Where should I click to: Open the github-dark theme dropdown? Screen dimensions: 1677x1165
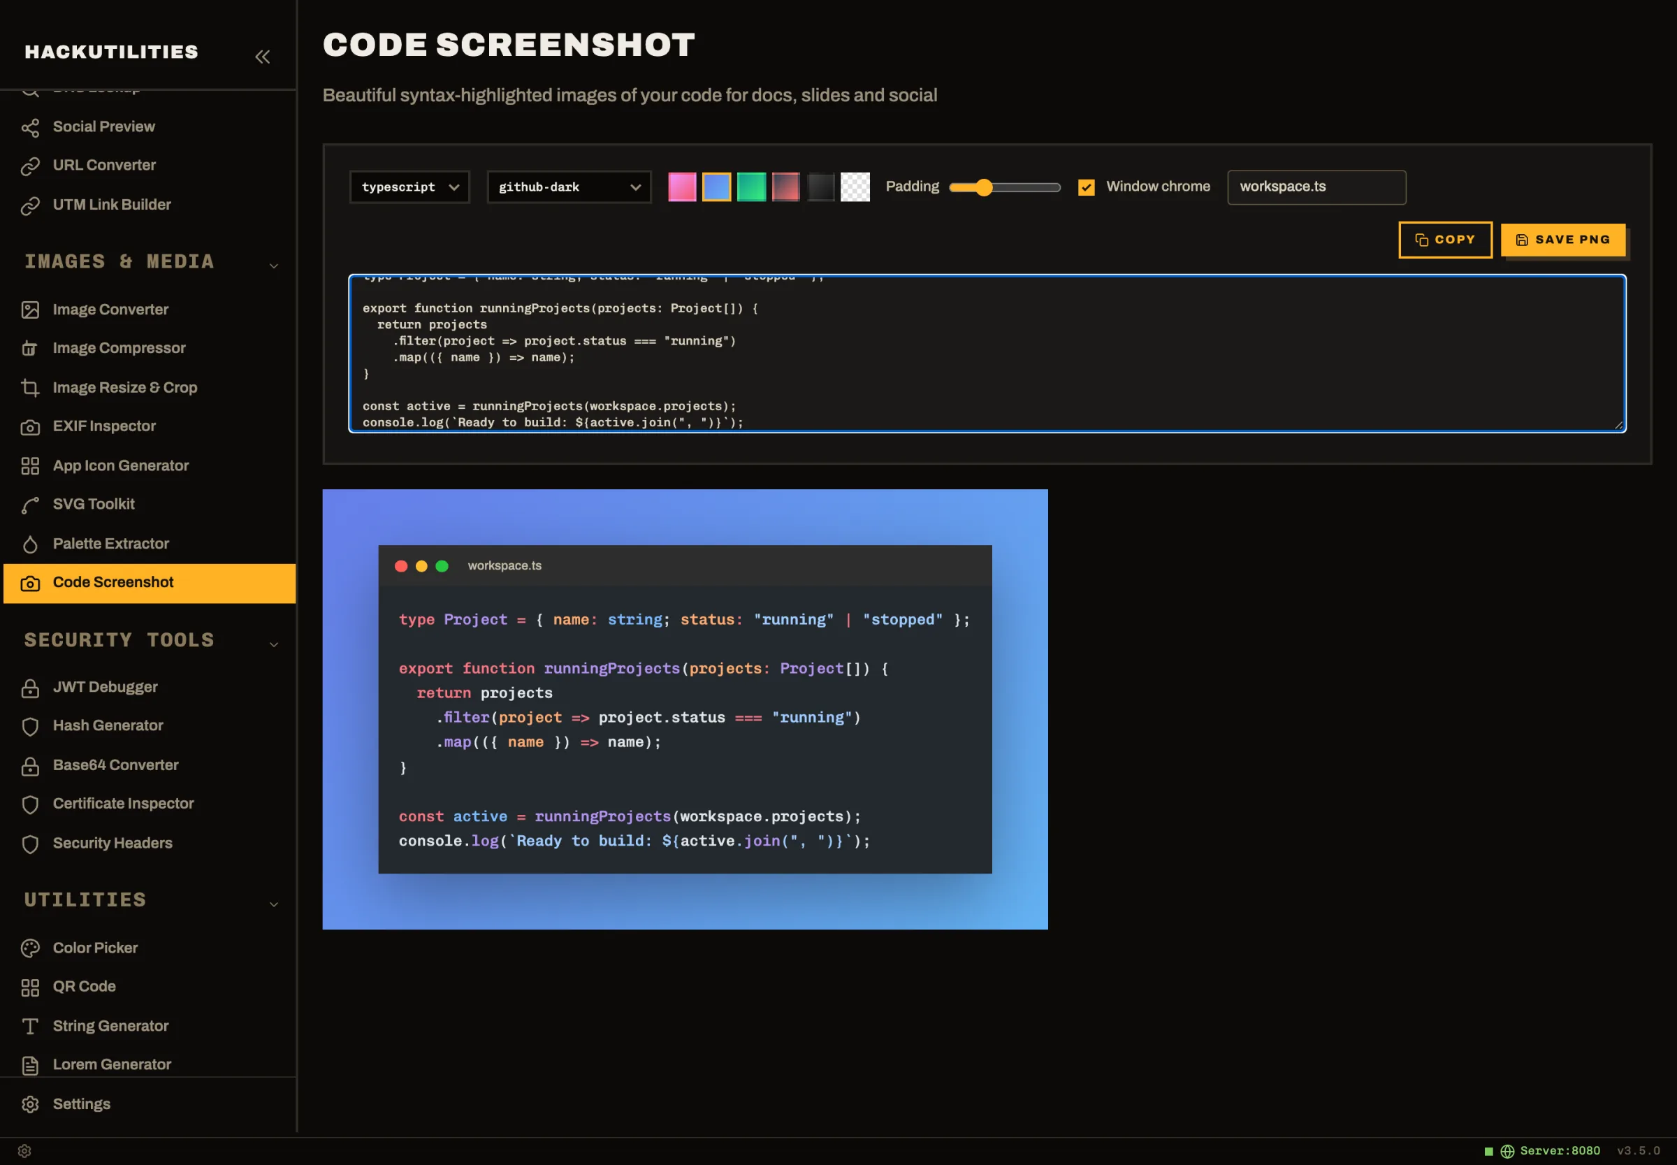(569, 187)
